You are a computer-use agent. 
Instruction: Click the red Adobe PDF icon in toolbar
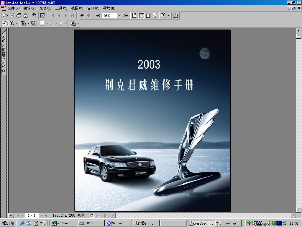175,16
